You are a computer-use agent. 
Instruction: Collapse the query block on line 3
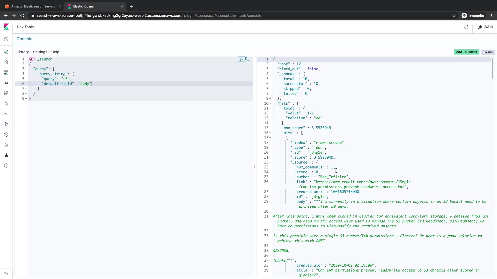pyautogui.click(x=26, y=69)
